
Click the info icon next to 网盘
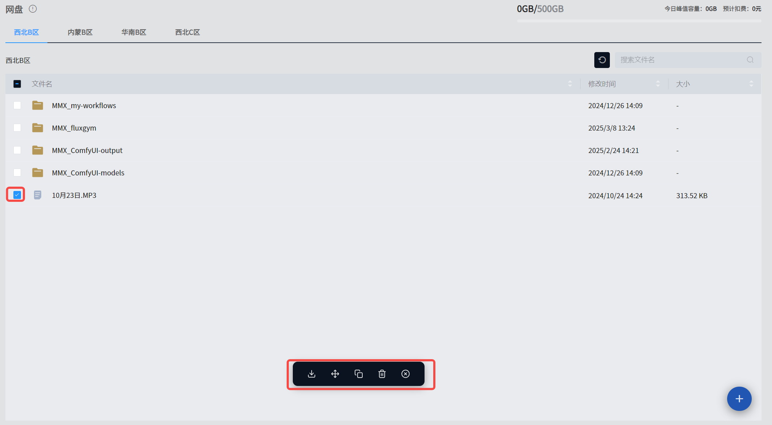coord(33,9)
